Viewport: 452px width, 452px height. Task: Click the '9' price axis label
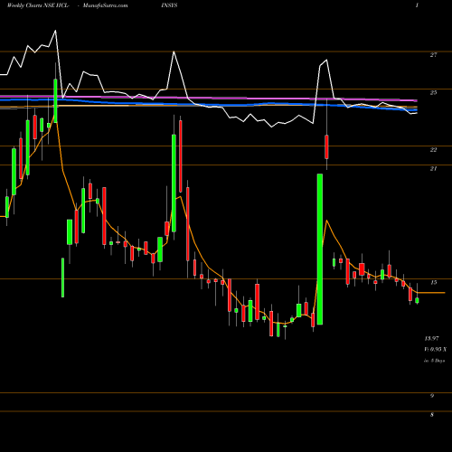[432, 396]
